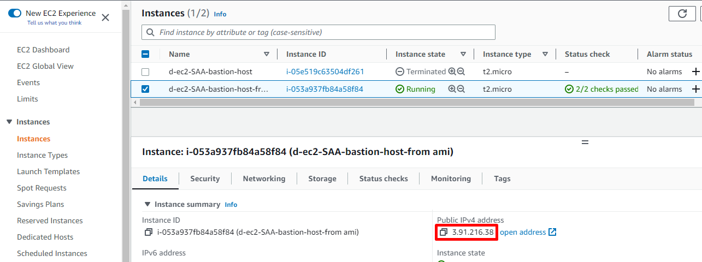This screenshot has width=702, height=262.
Task: Collapse the Instances section in sidebar
Action: click(x=9, y=122)
